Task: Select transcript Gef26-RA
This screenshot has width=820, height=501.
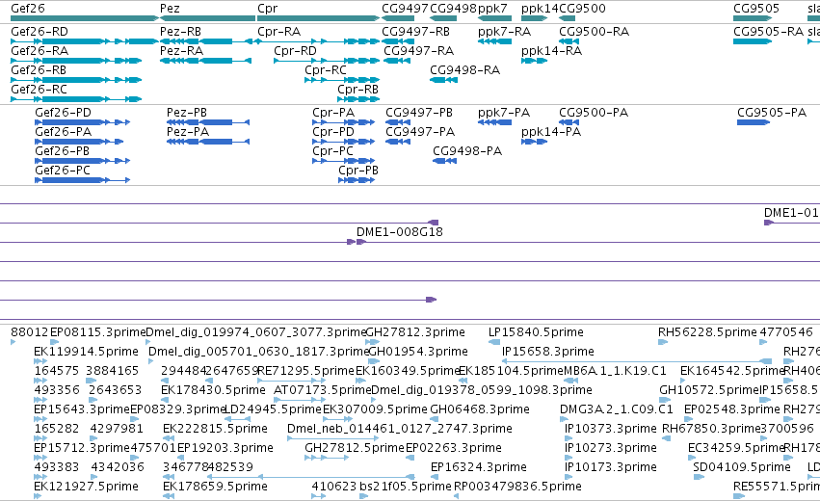Action: (x=76, y=61)
